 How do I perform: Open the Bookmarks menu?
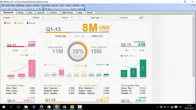coord(46,5)
